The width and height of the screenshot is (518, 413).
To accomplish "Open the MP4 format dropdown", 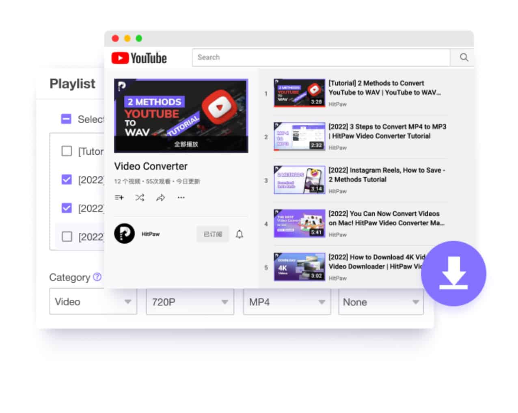I will [x=287, y=302].
